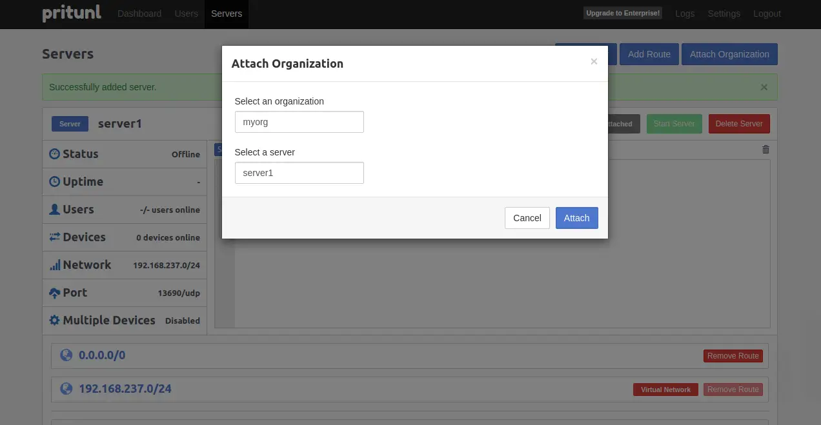Click the trash icon above server output
This screenshot has height=425, width=821.
pos(765,150)
